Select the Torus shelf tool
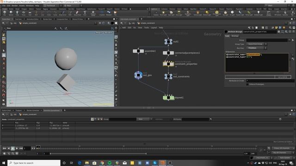The image size is (296, 166). point(24,13)
